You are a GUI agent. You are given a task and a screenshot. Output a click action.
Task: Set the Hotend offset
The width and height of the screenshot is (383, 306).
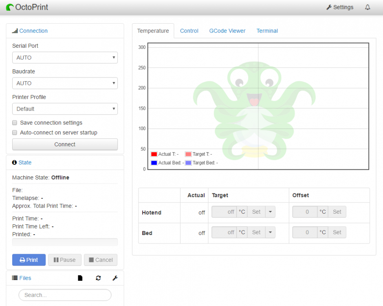pyautogui.click(x=337, y=212)
